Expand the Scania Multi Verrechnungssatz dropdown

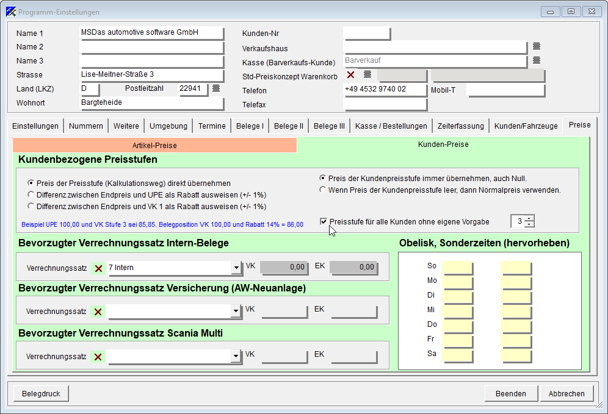pyautogui.click(x=236, y=356)
